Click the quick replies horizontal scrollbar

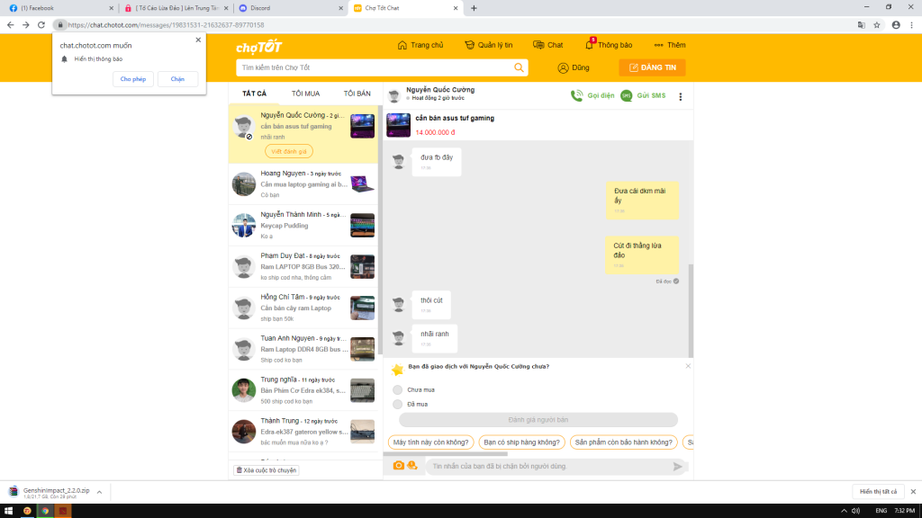[x=445, y=454]
